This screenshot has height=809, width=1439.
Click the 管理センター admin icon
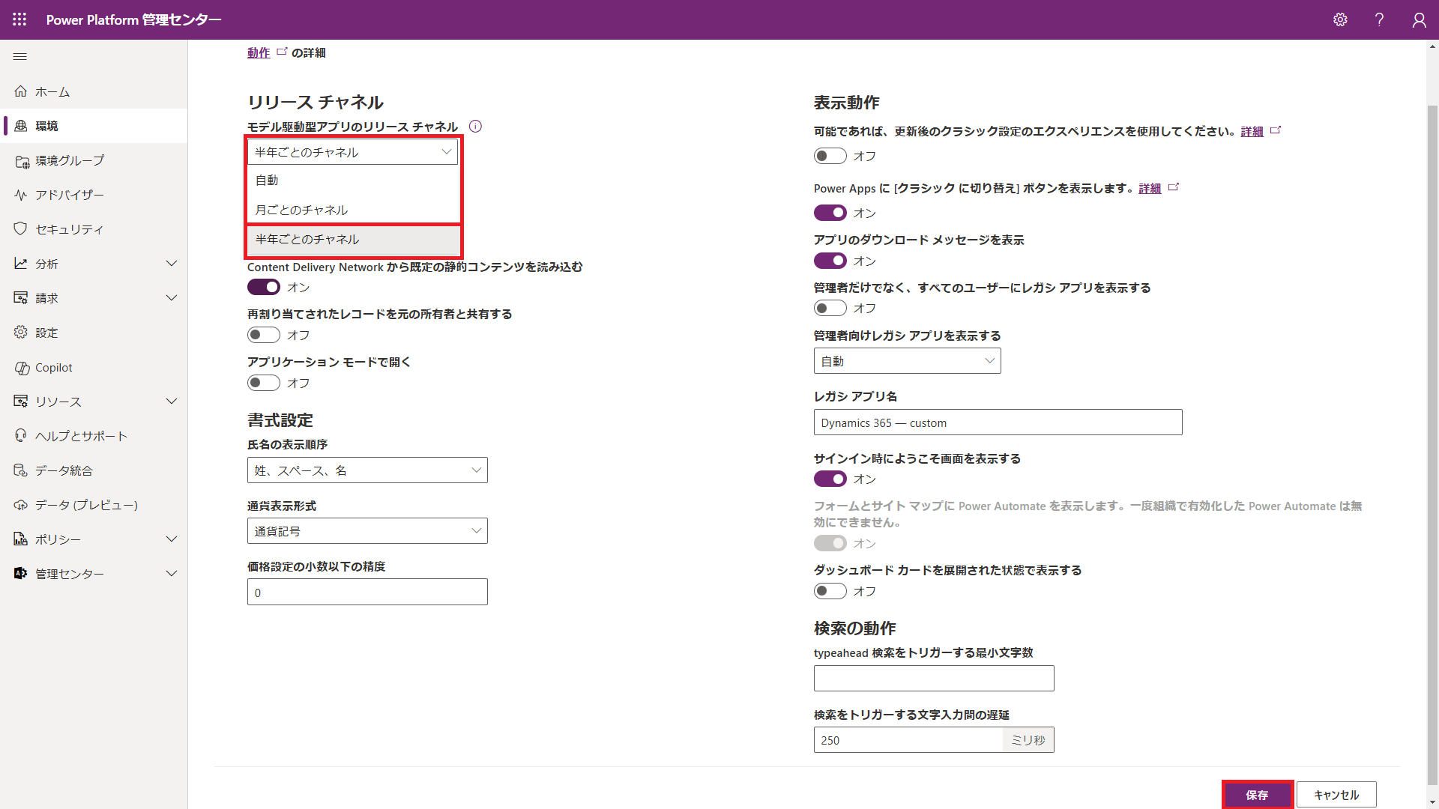tap(20, 573)
